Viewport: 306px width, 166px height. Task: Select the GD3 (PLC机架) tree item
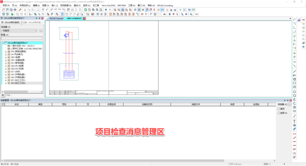tap(17, 69)
